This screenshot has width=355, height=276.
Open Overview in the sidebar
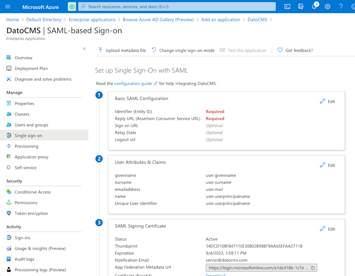[x=24, y=58]
